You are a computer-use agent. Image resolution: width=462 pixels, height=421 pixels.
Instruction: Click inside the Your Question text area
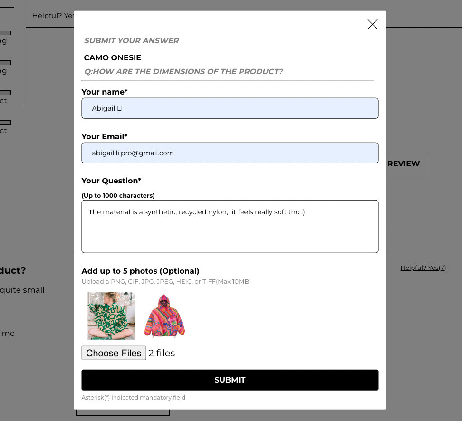(230, 226)
